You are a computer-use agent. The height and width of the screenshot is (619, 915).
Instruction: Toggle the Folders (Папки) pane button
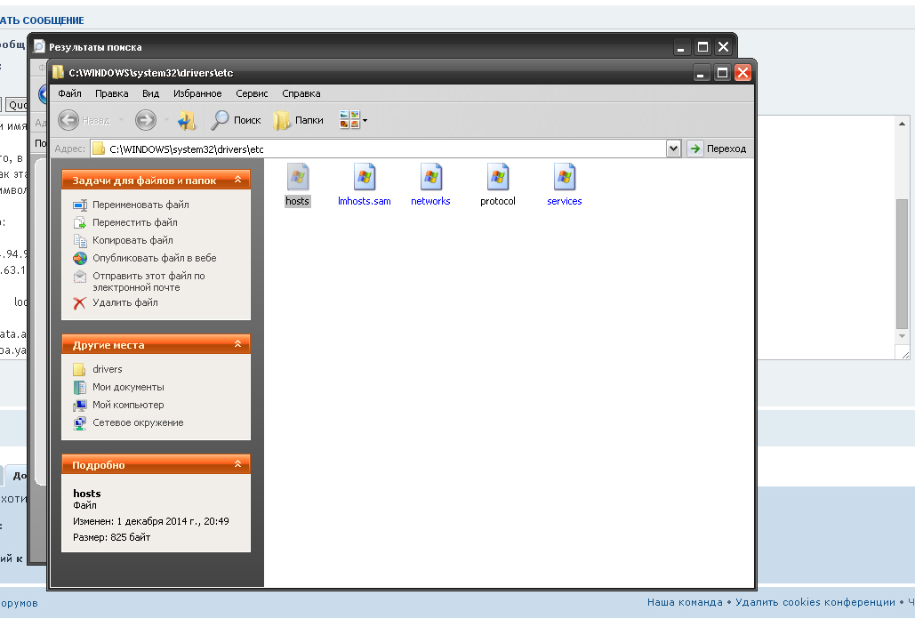click(299, 120)
